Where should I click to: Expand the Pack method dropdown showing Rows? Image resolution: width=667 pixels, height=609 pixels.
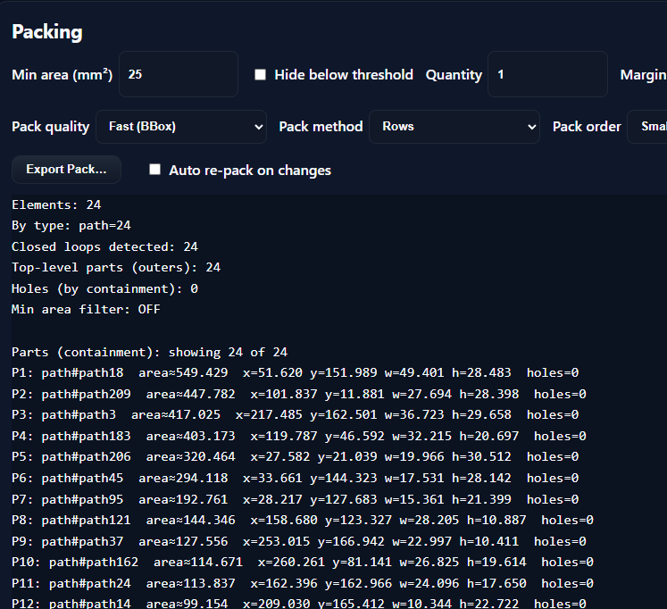tap(454, 127)
